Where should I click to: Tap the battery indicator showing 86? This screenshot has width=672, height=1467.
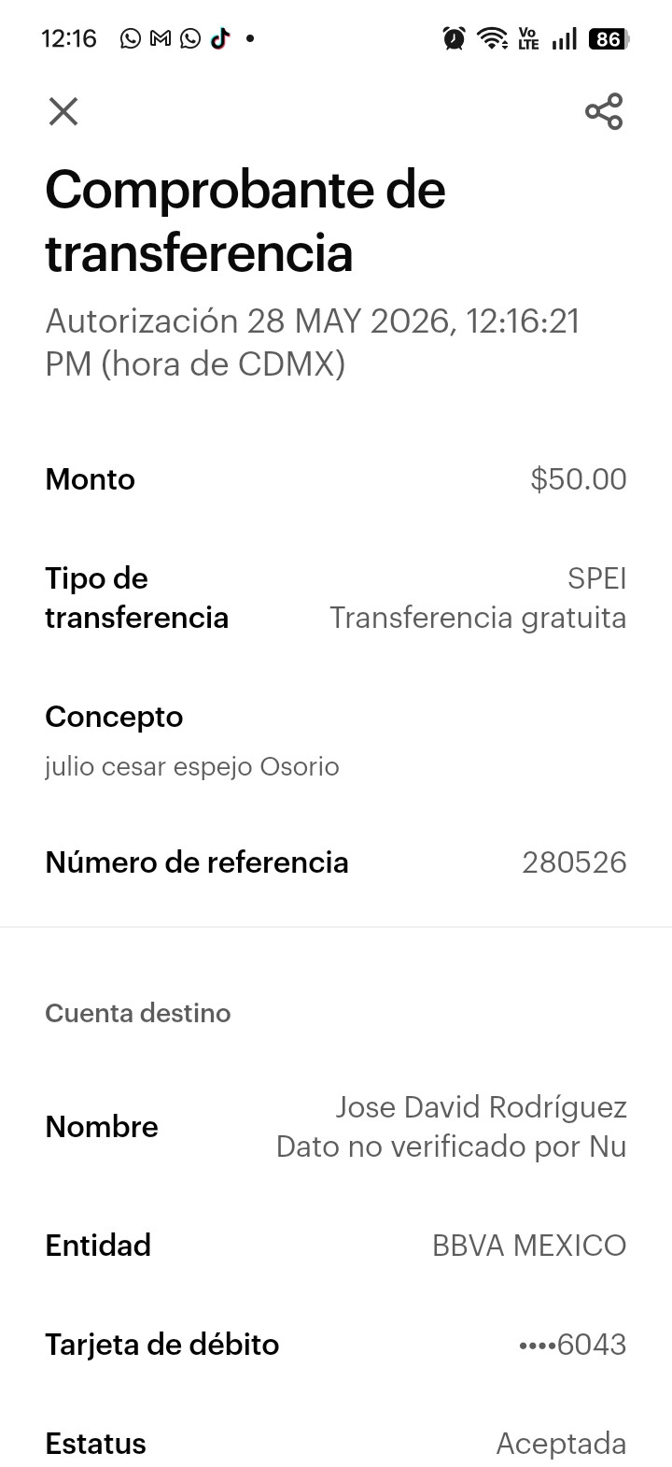[x=609, y=38]
